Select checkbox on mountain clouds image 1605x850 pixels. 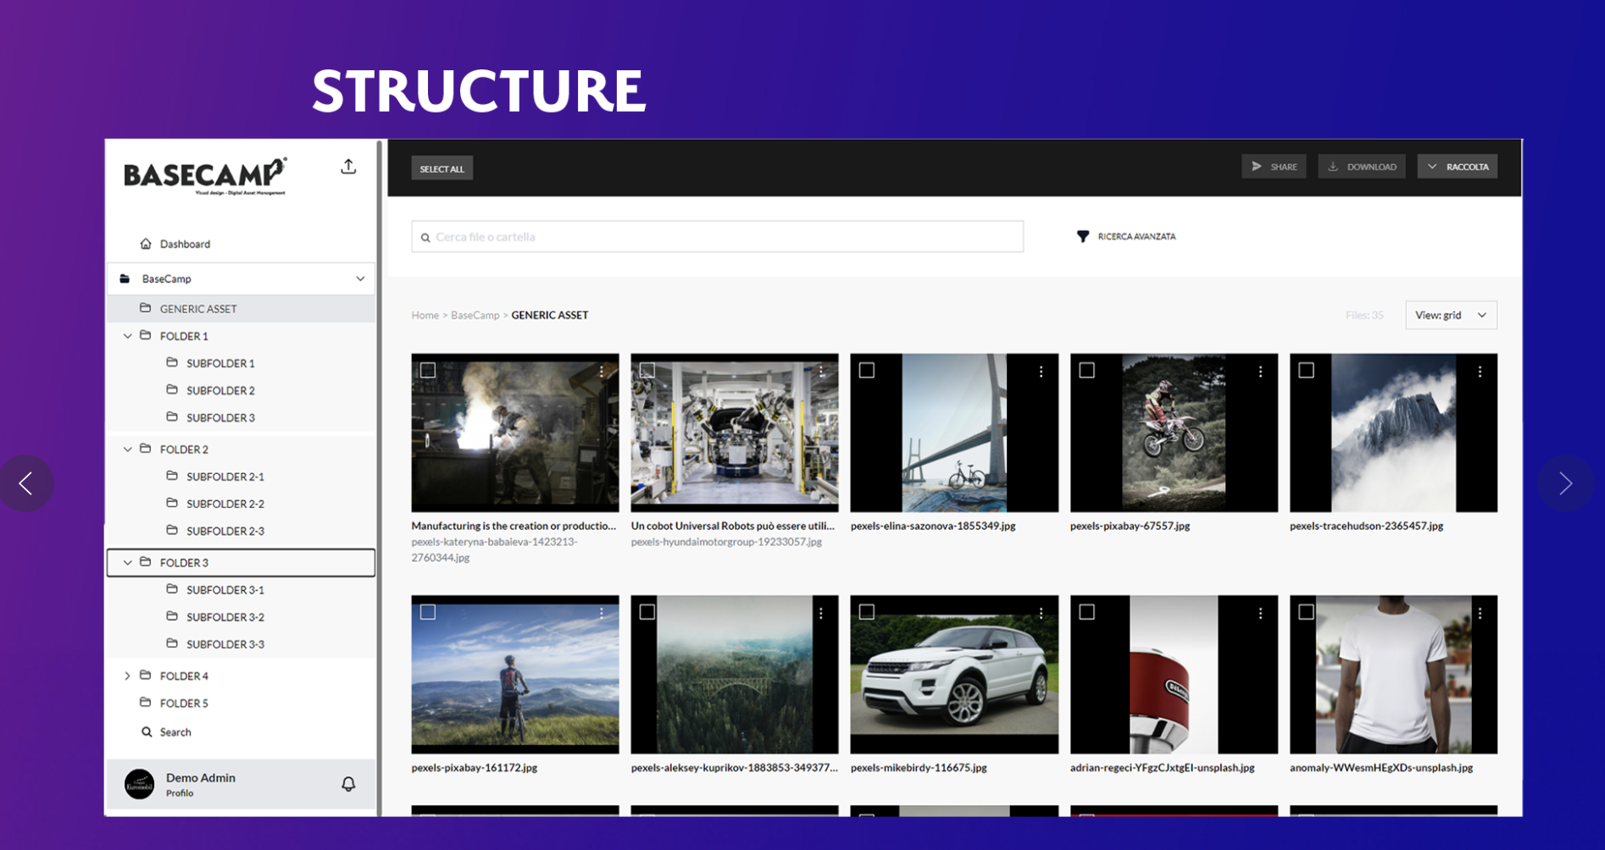pyautogui.click(x=1306, y=371)
